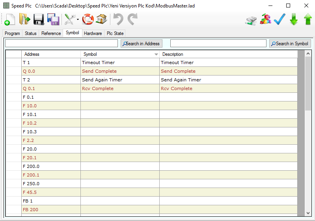Click the address search input field
The width and height of the screenshot is (315, 221).
[x=62, y=43]
